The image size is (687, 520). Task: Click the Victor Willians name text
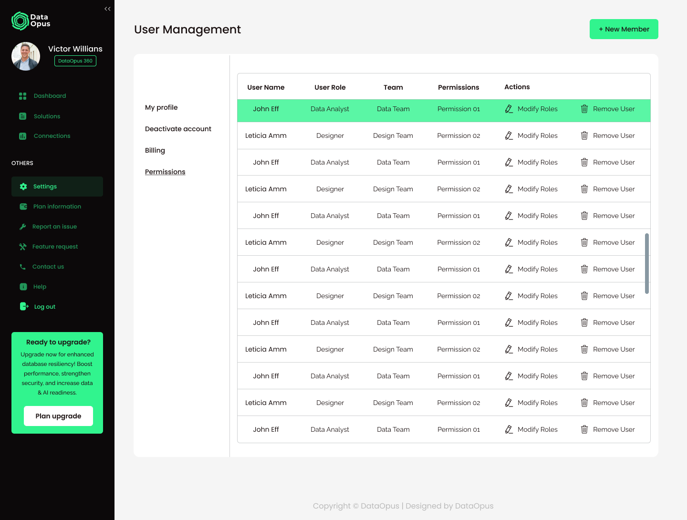coord(75,49)
